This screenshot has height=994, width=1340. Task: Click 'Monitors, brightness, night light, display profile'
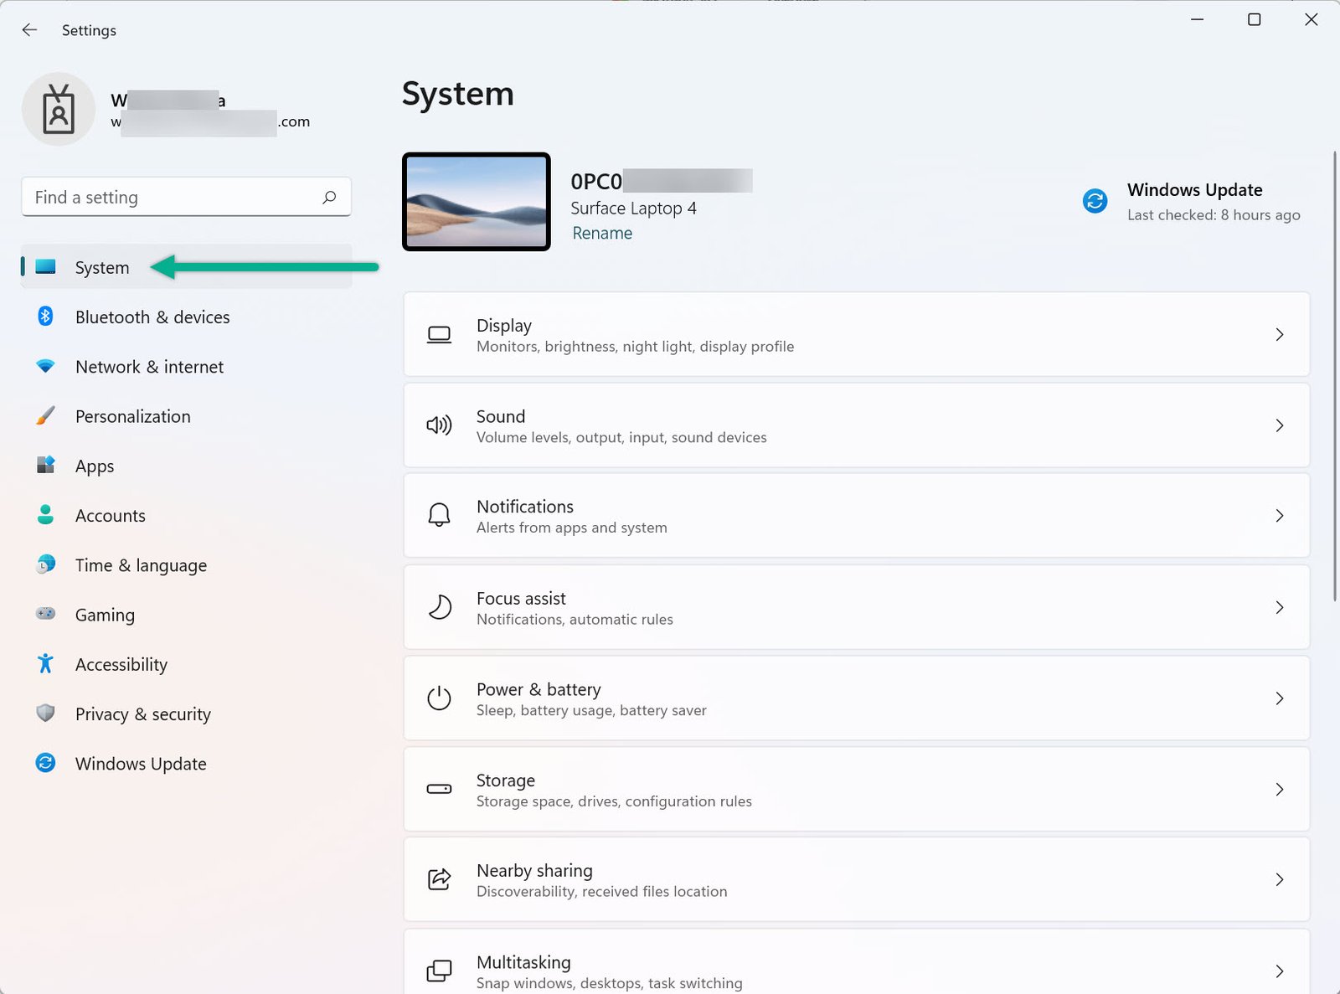(635, 346)
